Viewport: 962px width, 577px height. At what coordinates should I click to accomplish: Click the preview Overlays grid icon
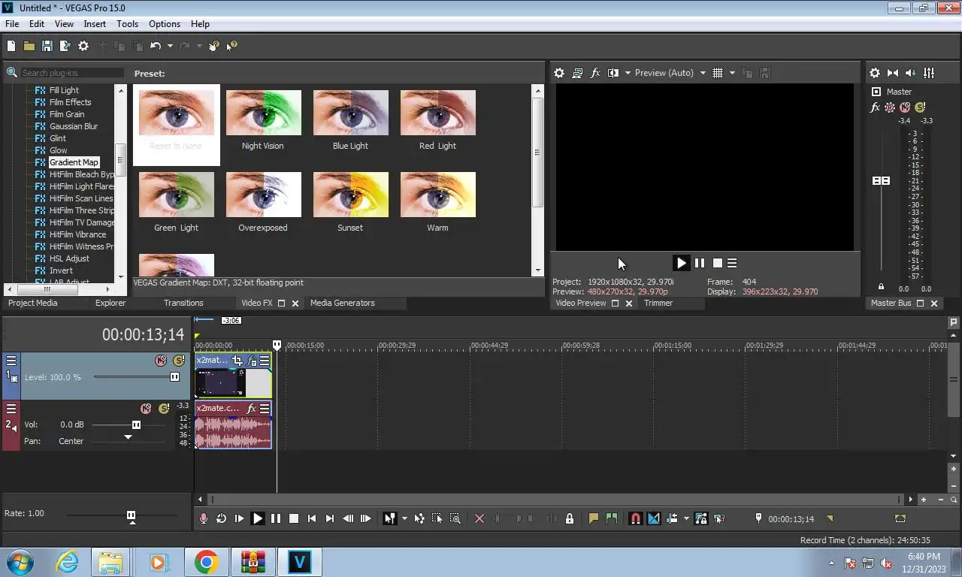[x=718, y=73]
